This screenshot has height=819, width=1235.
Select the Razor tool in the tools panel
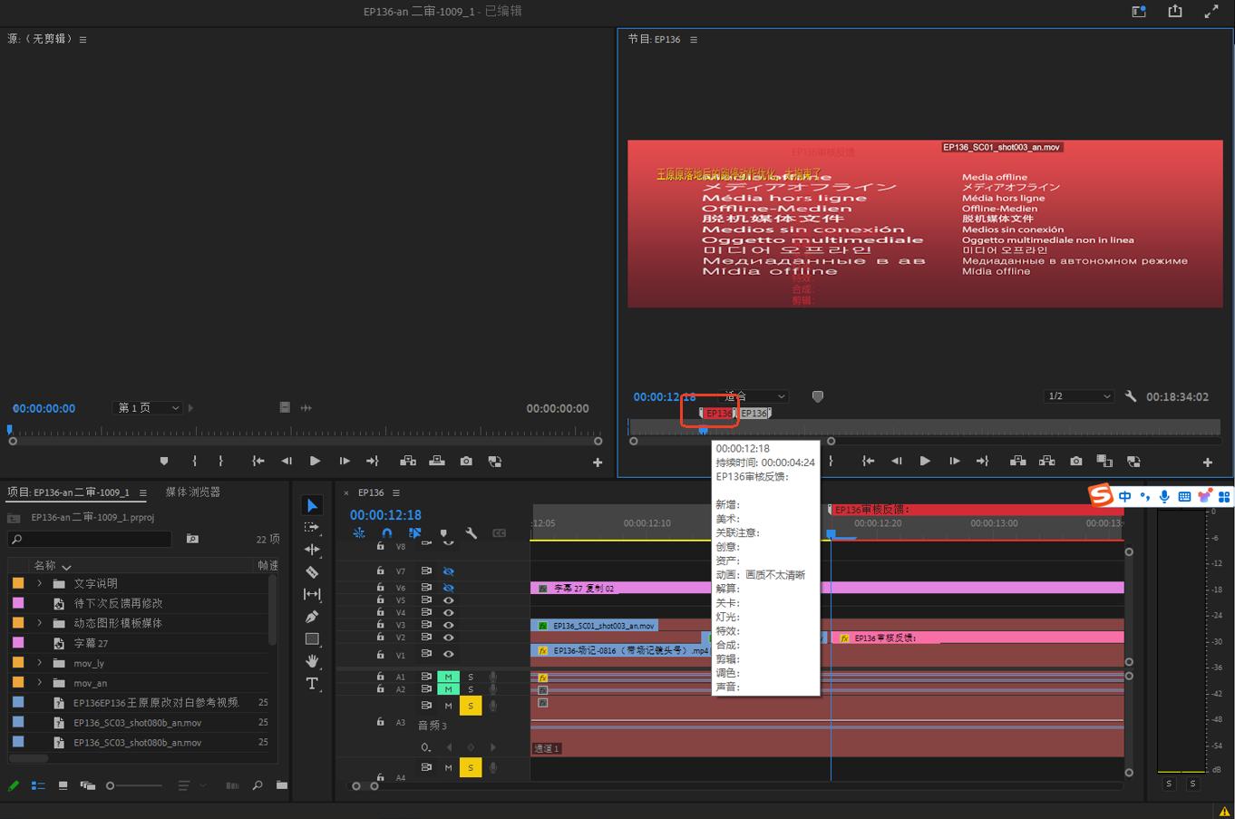point(312,572)
